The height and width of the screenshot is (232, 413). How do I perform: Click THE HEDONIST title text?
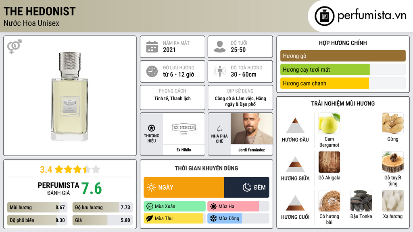click(x=40, y=11)
